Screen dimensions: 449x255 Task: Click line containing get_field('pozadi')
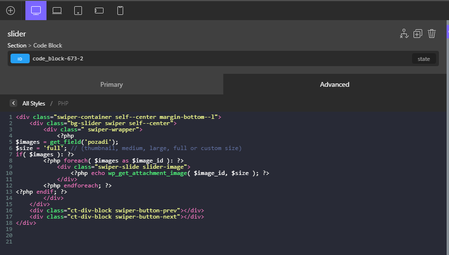[x=67, y=142]
